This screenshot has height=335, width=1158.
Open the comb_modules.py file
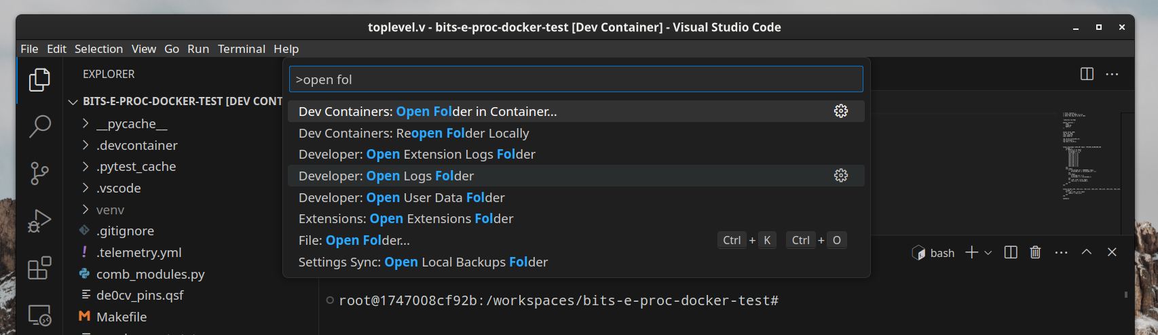[150, 274]
